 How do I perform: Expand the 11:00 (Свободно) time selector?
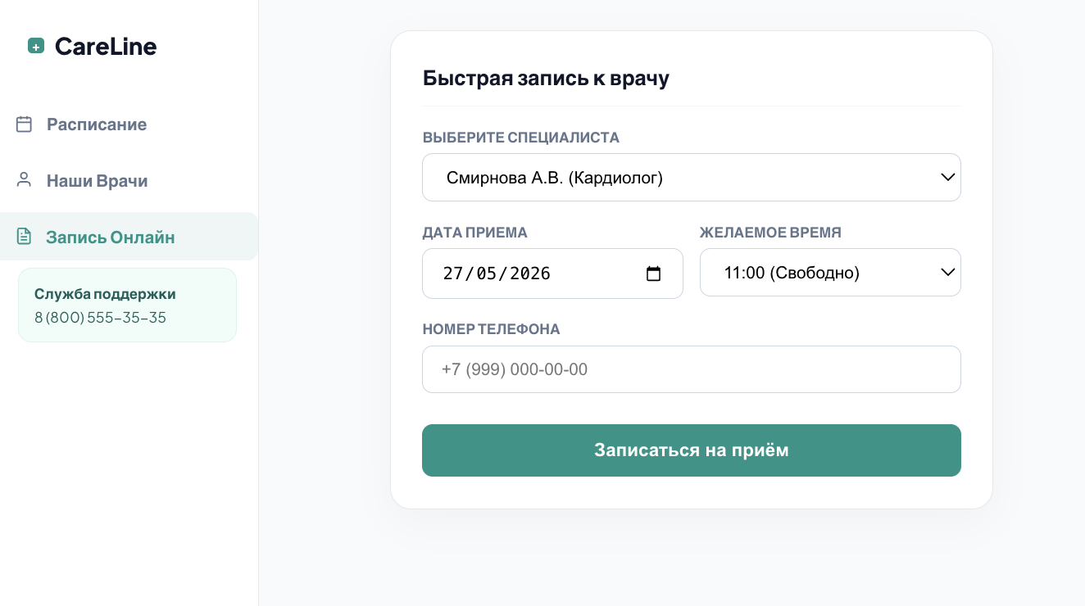pos(830,273)
